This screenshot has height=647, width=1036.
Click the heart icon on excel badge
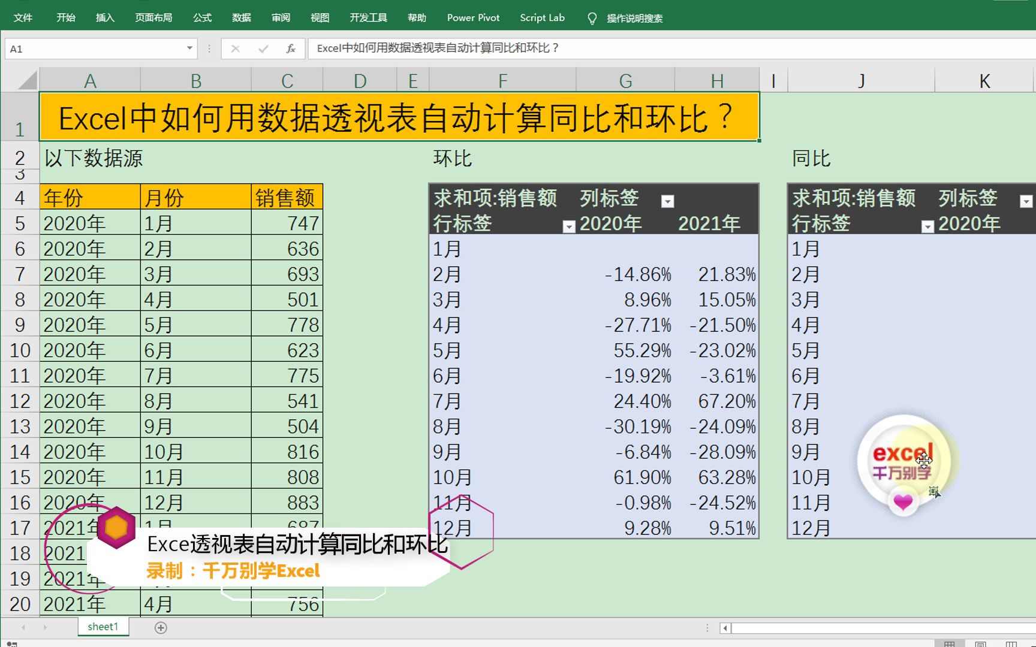pyautogui.click(x=903, y=501)
